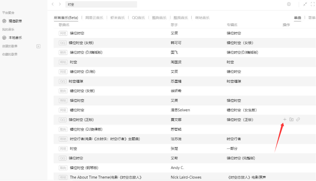Click artist 泽恩Selwen

pyautogui.click(x=180, y=110)
